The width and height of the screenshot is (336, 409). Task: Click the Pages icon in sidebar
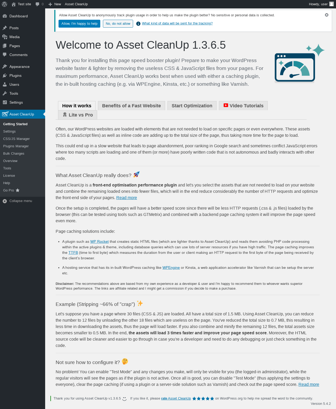pyautogui.click(x=5, y=46)
